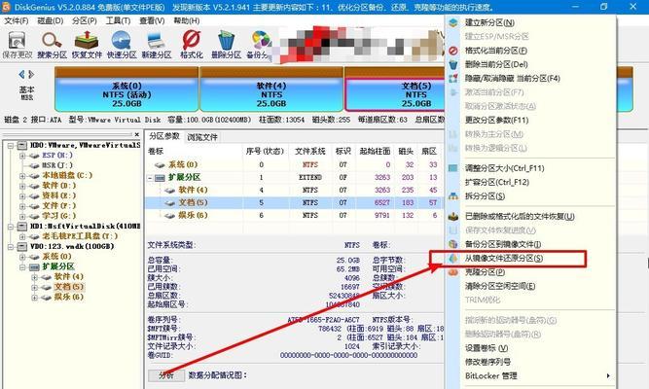Screen dimensions: 649x389
Task: Expand 本地磁盘(C:) in the tree
Action: click(22, 175)
